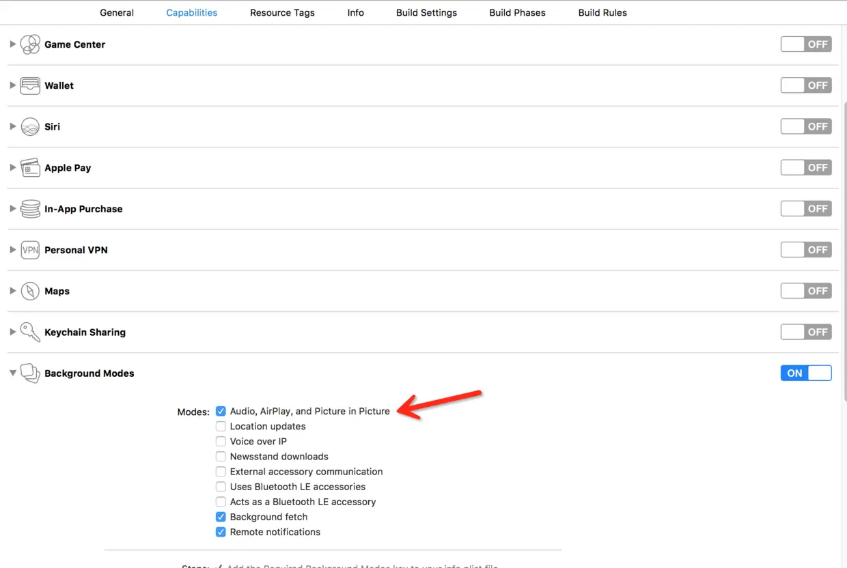Expand the In-App Purchase section
The width and height of the screenshot is (847, 568).
tap(12, 209)
